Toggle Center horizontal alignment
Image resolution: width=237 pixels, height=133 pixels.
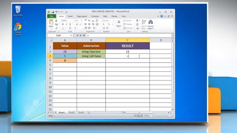click(x=89, y=24)
